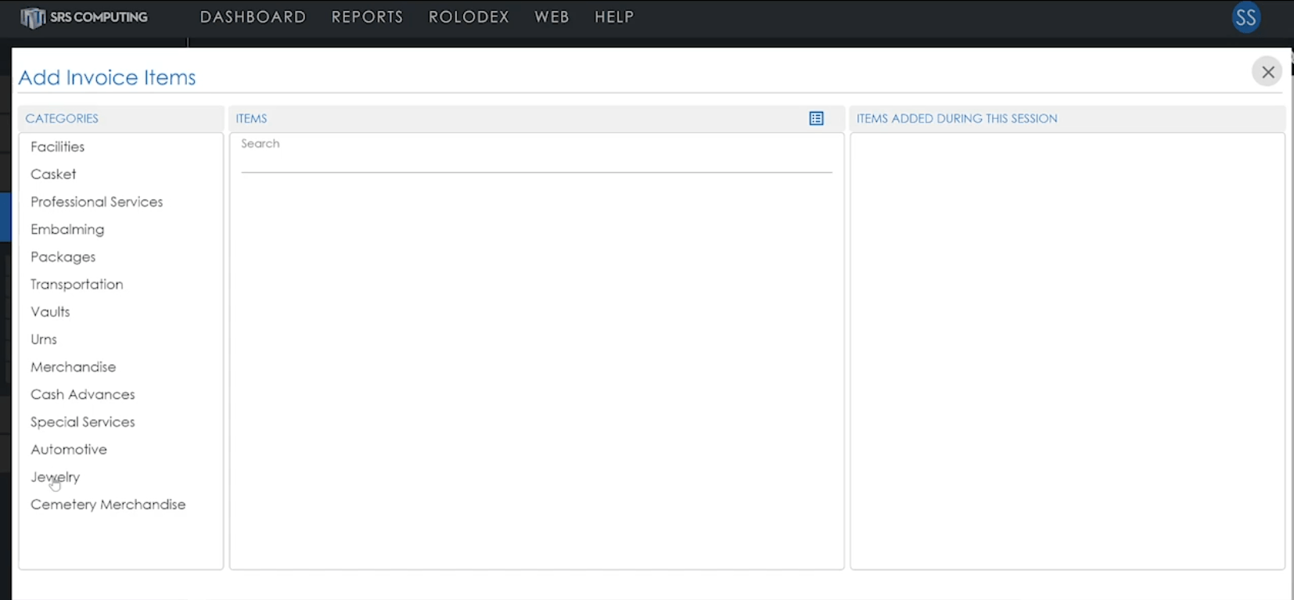Screen dimensions: 1294x600
Task: Open the Cash Advances category
Action: pos(82,394)
